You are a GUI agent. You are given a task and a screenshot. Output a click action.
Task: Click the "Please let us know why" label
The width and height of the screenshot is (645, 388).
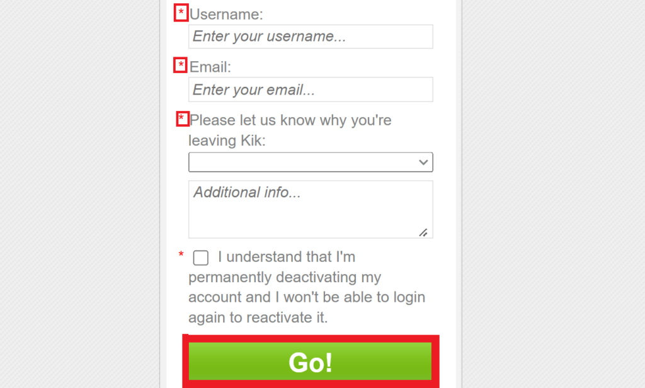[290, 120]
